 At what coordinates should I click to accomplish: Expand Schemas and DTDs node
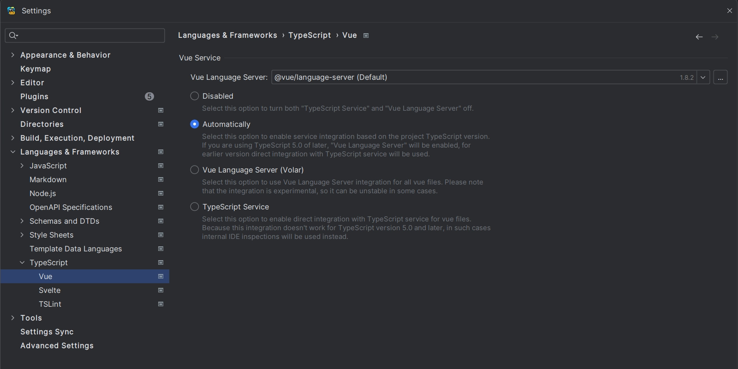pos(22,221)
